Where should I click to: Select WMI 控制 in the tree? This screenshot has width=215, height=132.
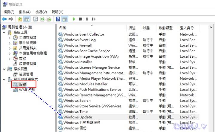pos(27,90)
